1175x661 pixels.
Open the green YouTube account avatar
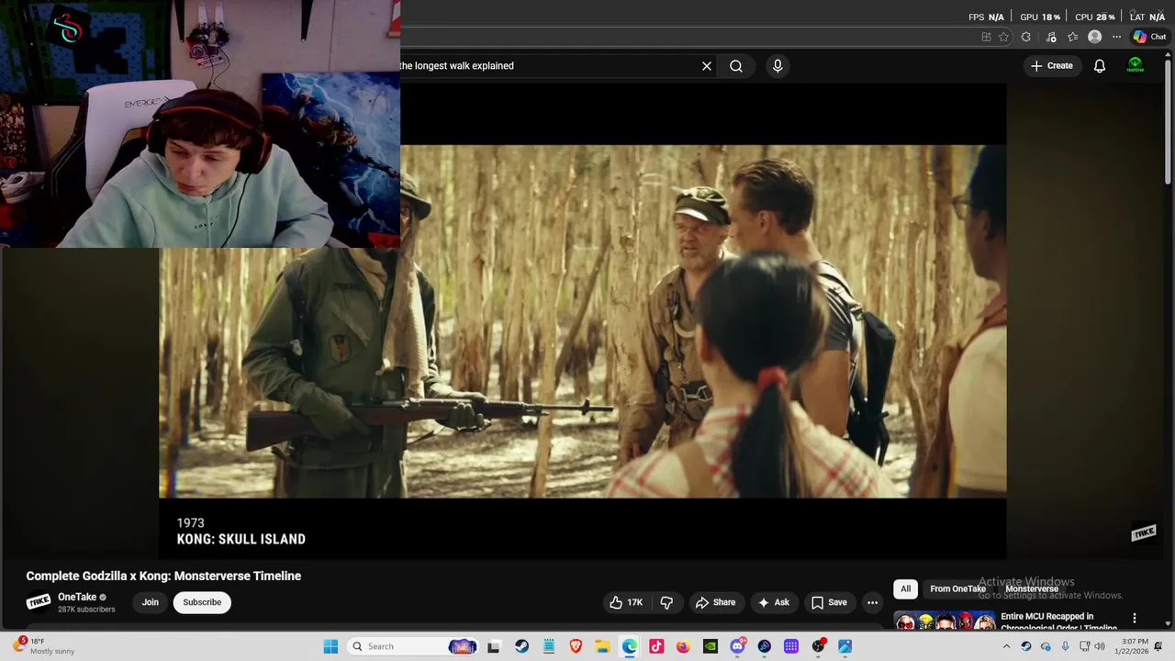[x=1136, y=66]
